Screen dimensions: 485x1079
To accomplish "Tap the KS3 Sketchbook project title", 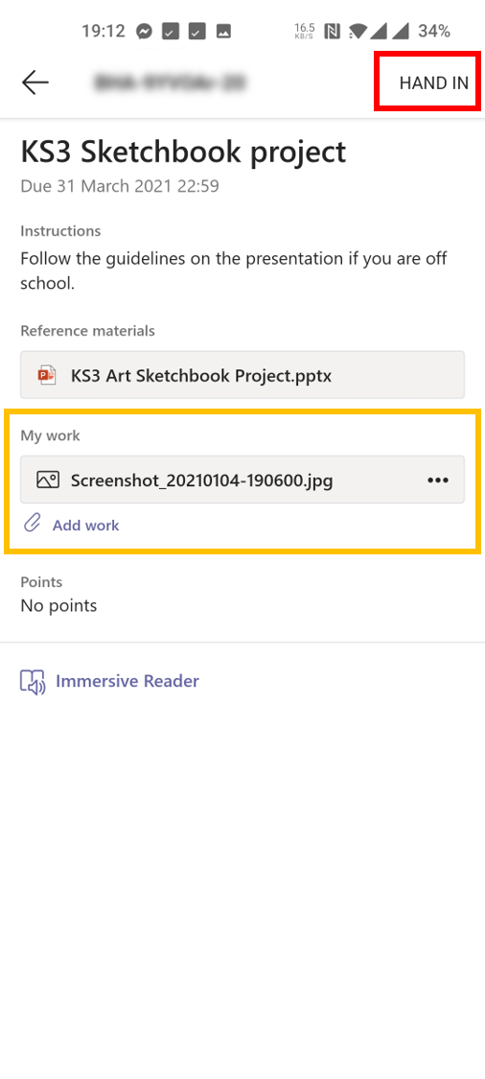I will 183,152.
